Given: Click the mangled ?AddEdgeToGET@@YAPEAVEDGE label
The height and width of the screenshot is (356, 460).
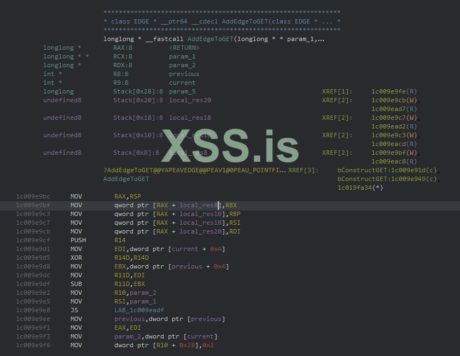Looking at the screenshot, I should pyautogui.click(x=195, y=171).
